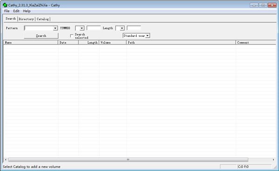Click 'Select Catalog to add a new volume' status text
The height and width of the screenshot is (171, 279).
pos(32,167)
